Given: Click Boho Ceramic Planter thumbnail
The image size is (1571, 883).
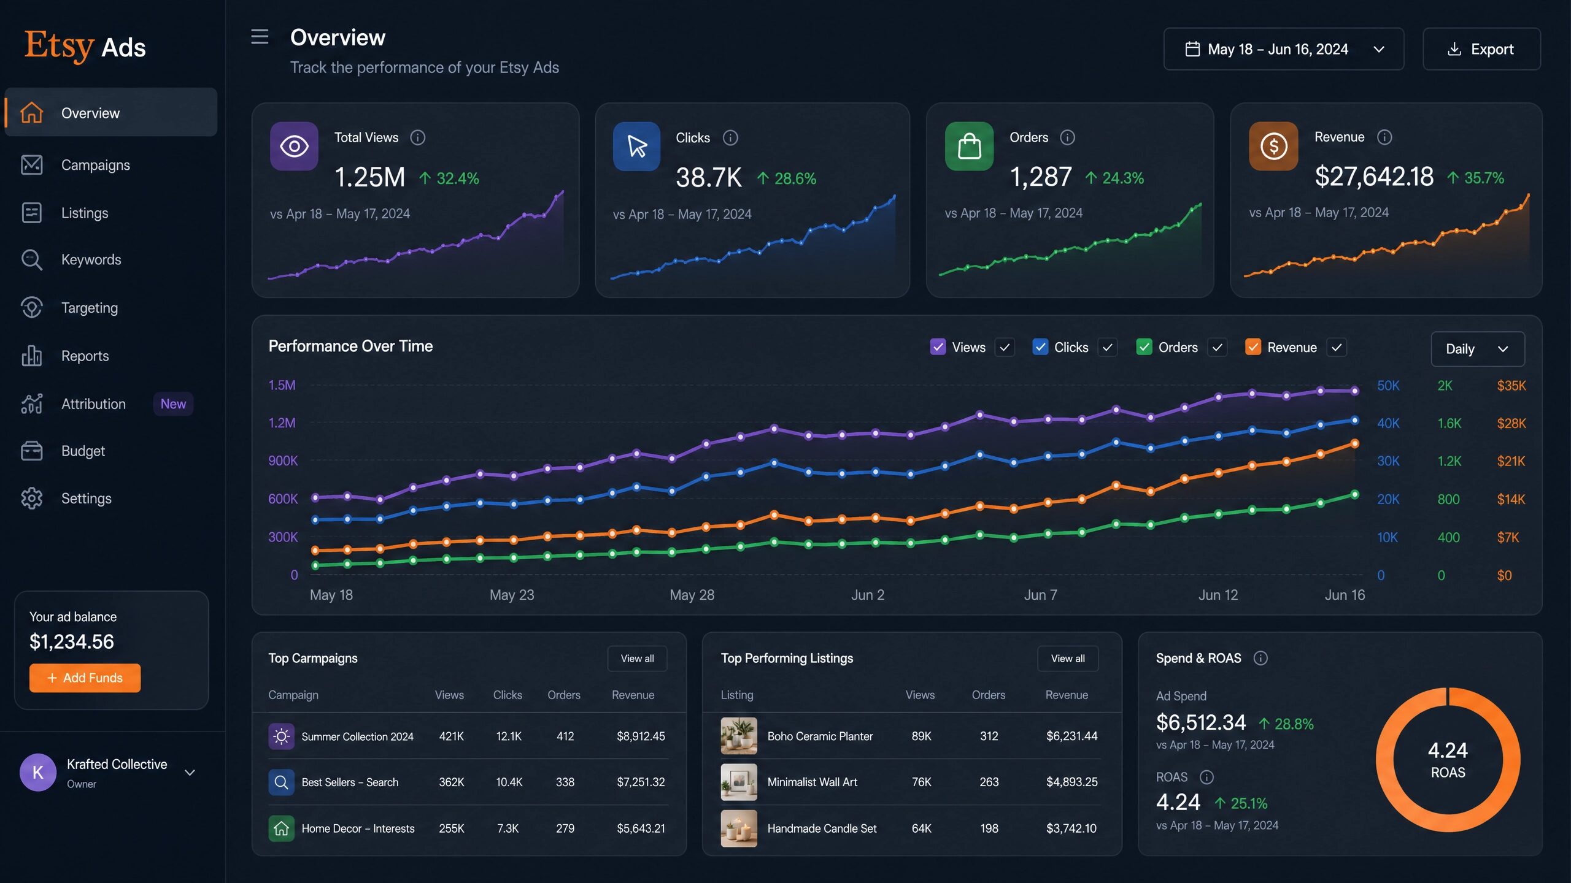Looking at the screenshot, I should 739,736.
